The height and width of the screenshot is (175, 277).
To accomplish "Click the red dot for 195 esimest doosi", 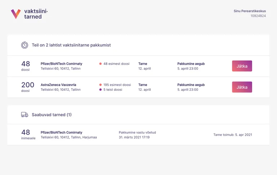I will [x=100, y=85].
